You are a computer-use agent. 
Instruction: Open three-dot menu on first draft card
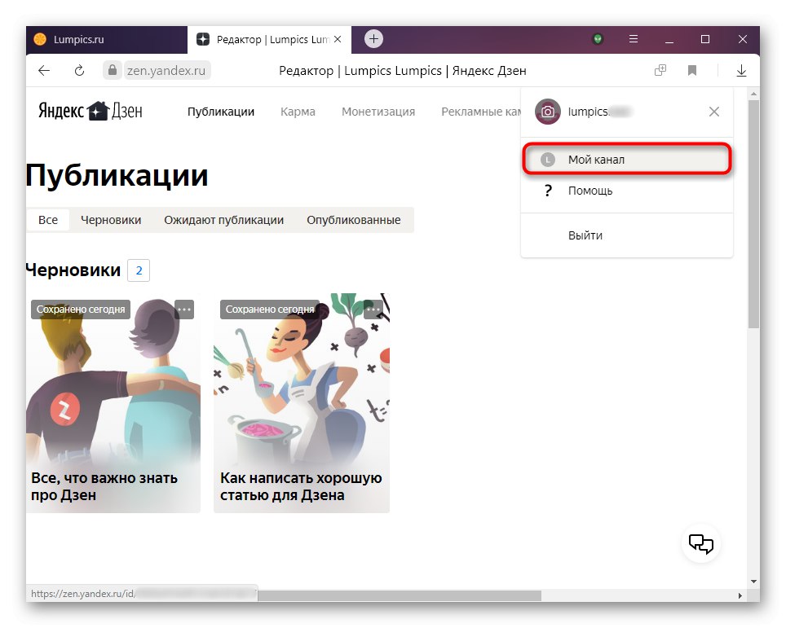(x=183, y=310)
